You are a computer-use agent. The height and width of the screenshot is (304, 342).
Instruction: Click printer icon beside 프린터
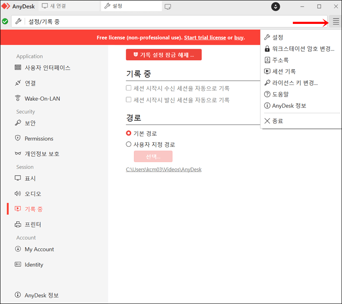click(18, 224)
